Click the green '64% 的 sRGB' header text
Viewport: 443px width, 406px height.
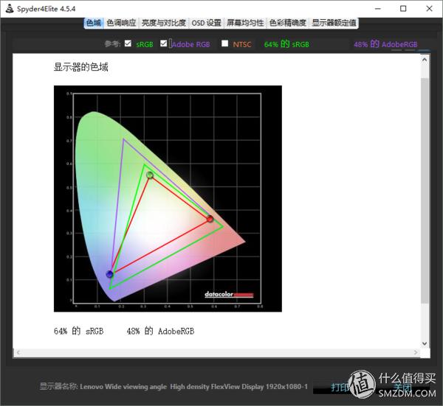(x=286, y=44)
